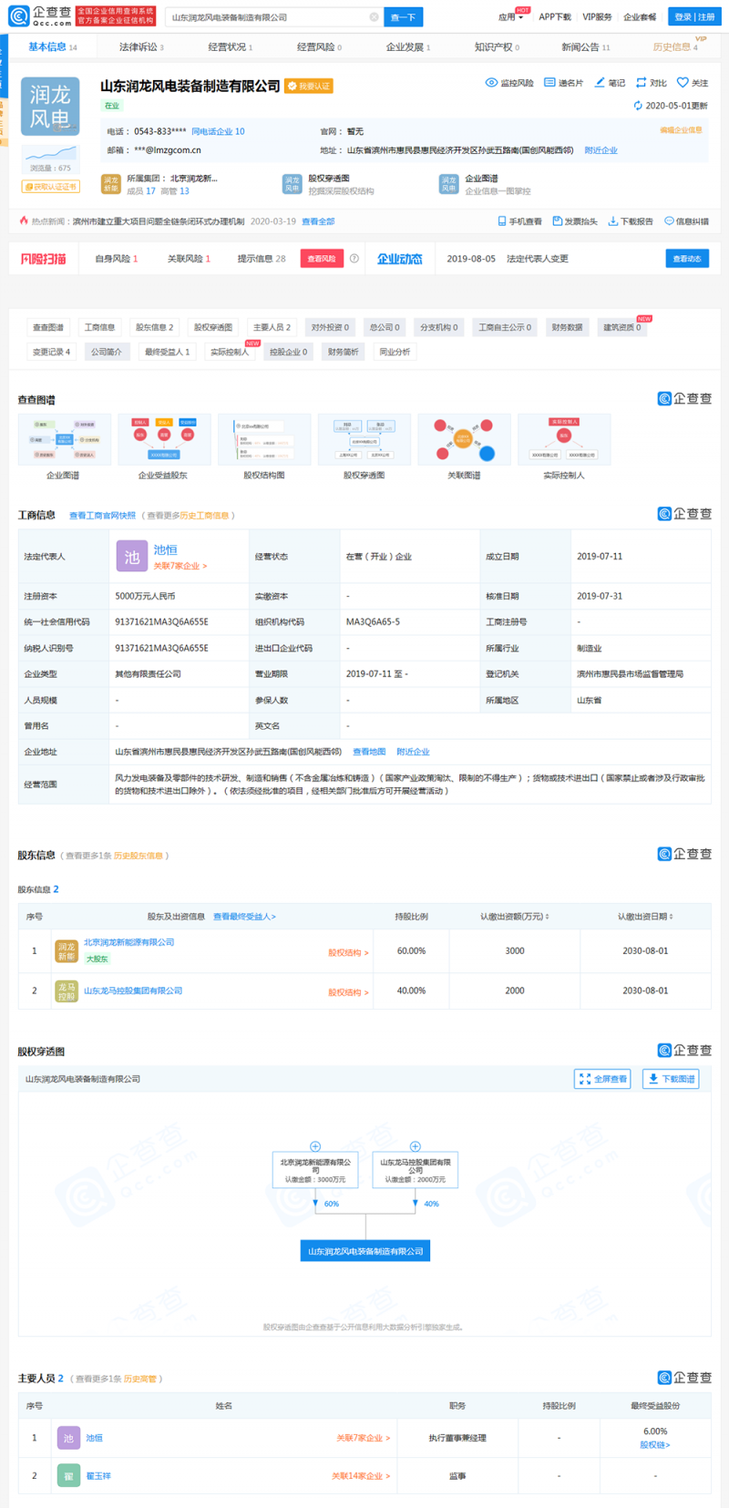This screenshot has width=729, height=1508.
Task: Open legal representative 池恒 link
Action: (x=165, y=549)
